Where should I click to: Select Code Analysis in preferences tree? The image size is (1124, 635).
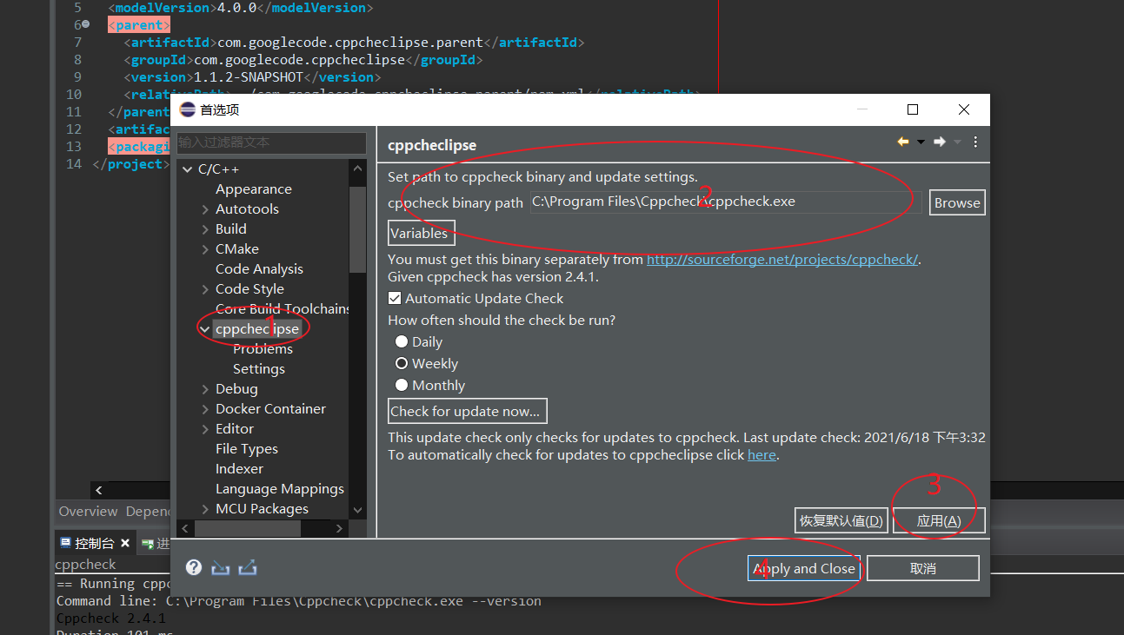pos(259,269)
